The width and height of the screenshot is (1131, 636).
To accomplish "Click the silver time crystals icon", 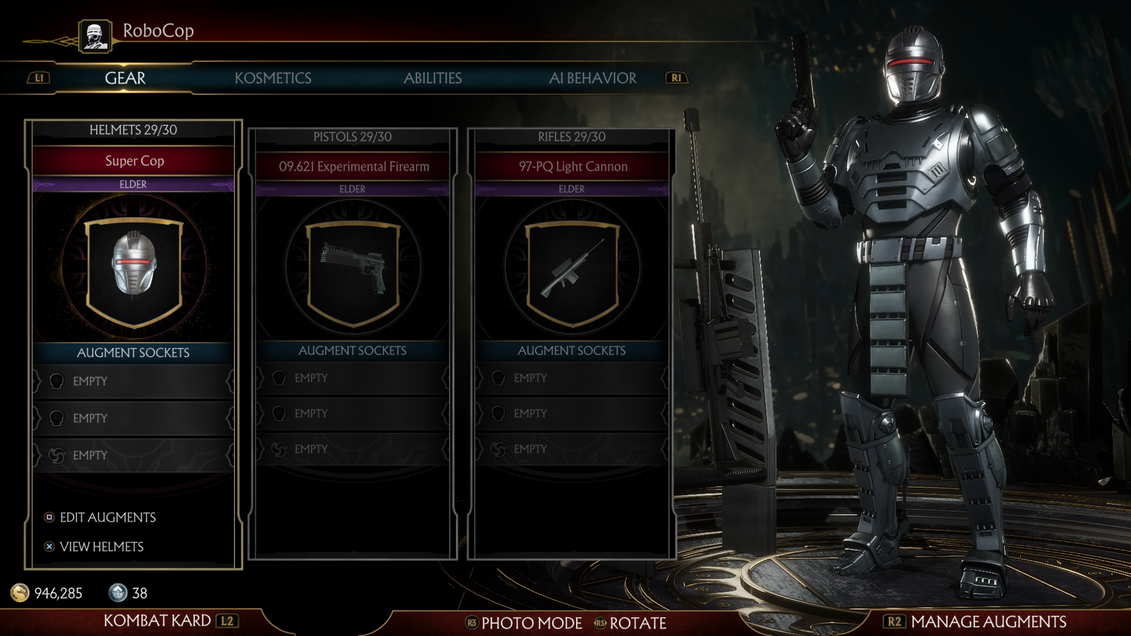I will pos(118,592).
